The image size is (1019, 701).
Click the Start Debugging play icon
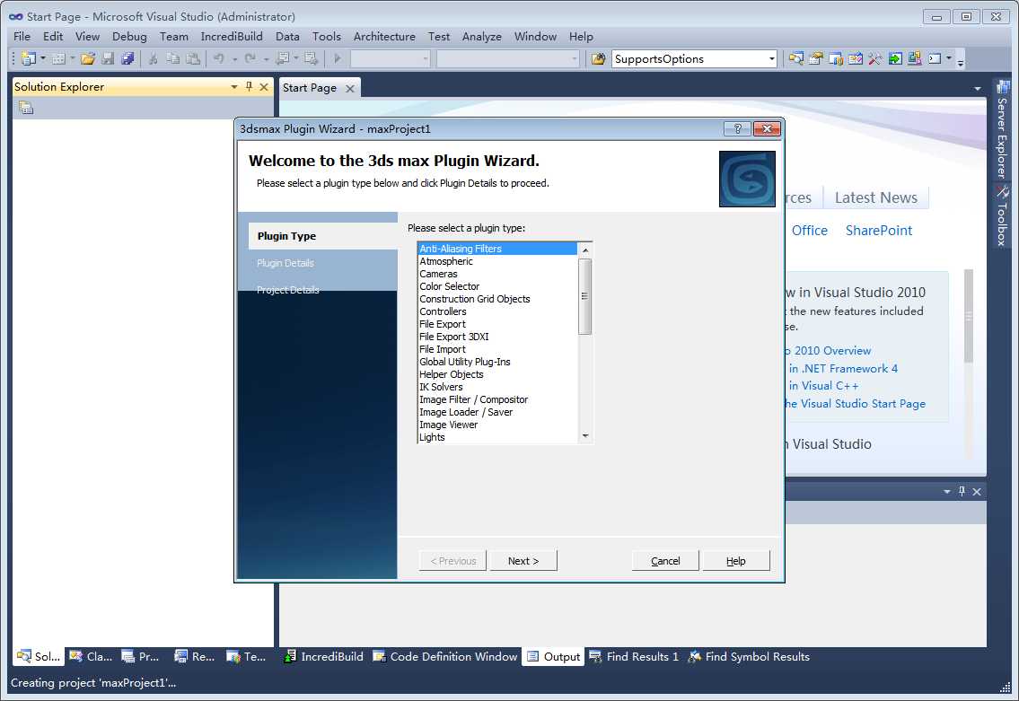[338, 58]
